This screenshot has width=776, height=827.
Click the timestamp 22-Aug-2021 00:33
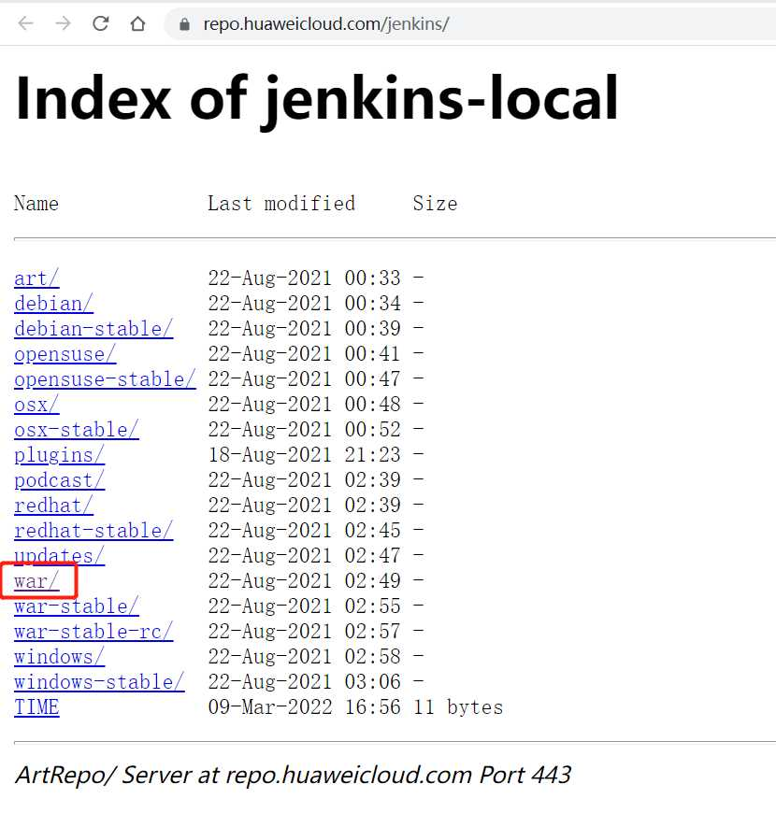[x=305, y=278]
